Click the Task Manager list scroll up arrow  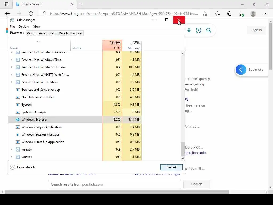tap(183, 54)
